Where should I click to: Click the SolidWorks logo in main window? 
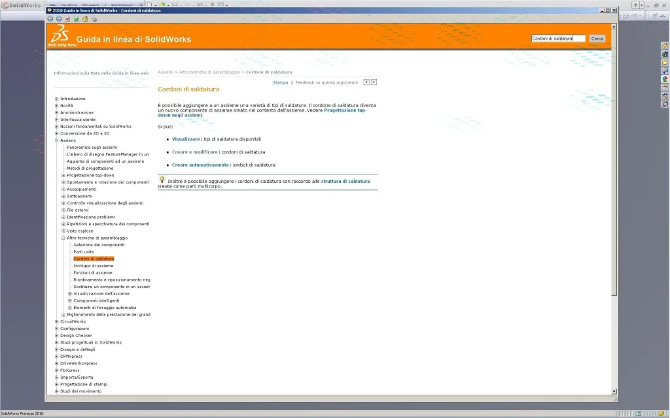point(22,5)
